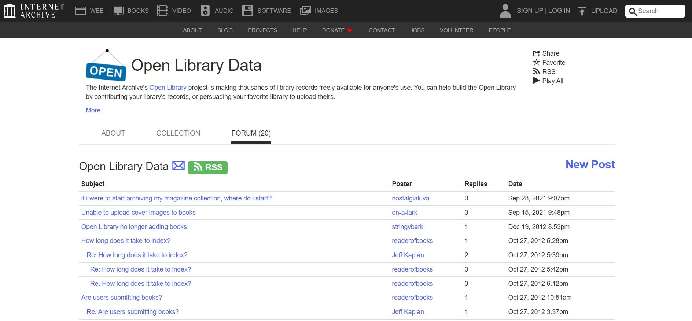Open the HELP navigation link
The width and height of the screenshot is (692, 321).
(x=299, y=30)
